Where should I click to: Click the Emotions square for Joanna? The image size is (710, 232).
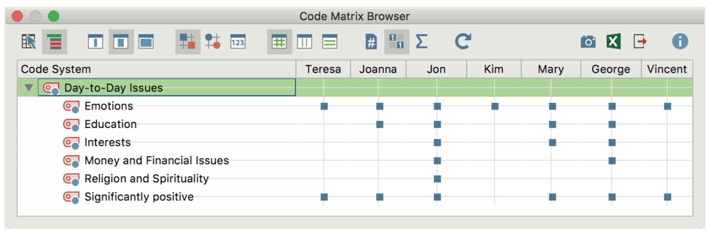pyautogui.click(x=380, y=106)
